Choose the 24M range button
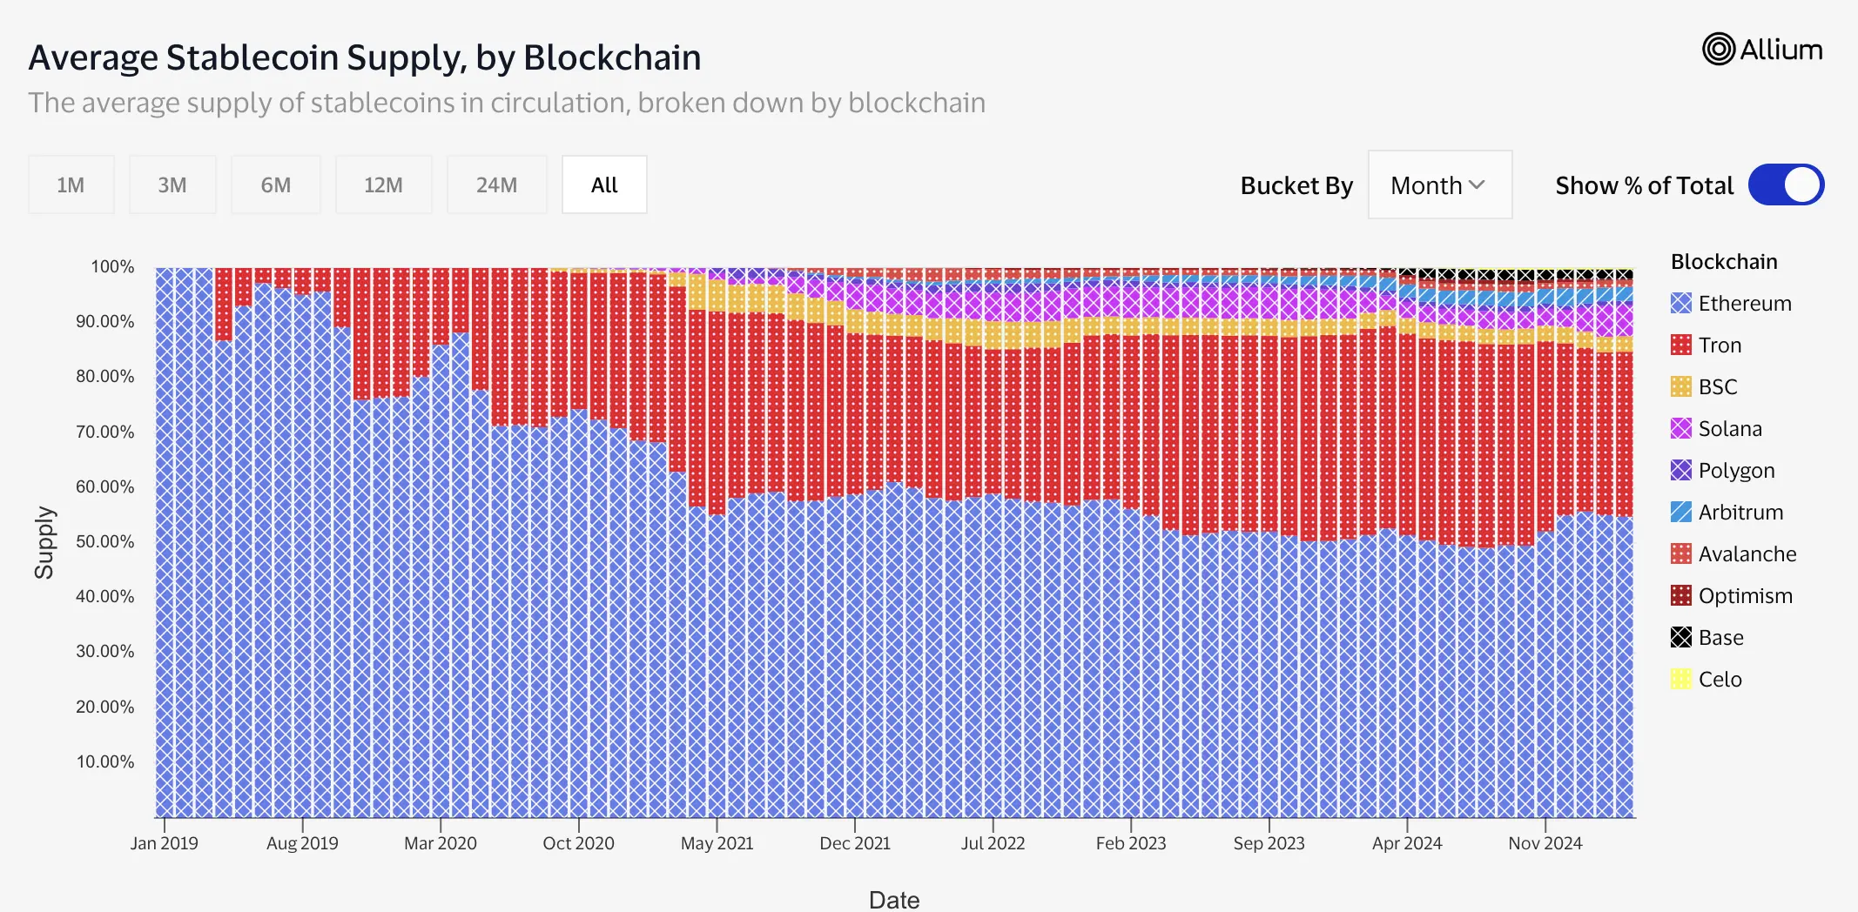This screenshot has width=1858, height=912. 496,184
